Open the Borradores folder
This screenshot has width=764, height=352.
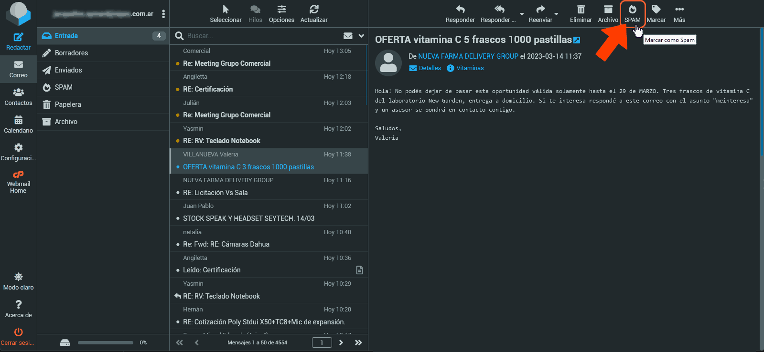click(103, 53)
